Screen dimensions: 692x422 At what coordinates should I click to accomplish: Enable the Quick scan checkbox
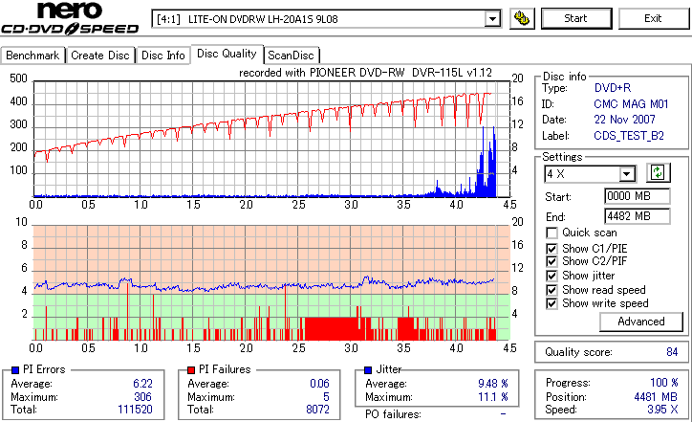(551, 233)
